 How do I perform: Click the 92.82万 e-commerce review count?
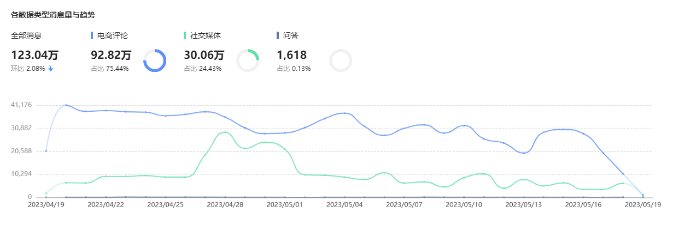(x=111, y=55)
